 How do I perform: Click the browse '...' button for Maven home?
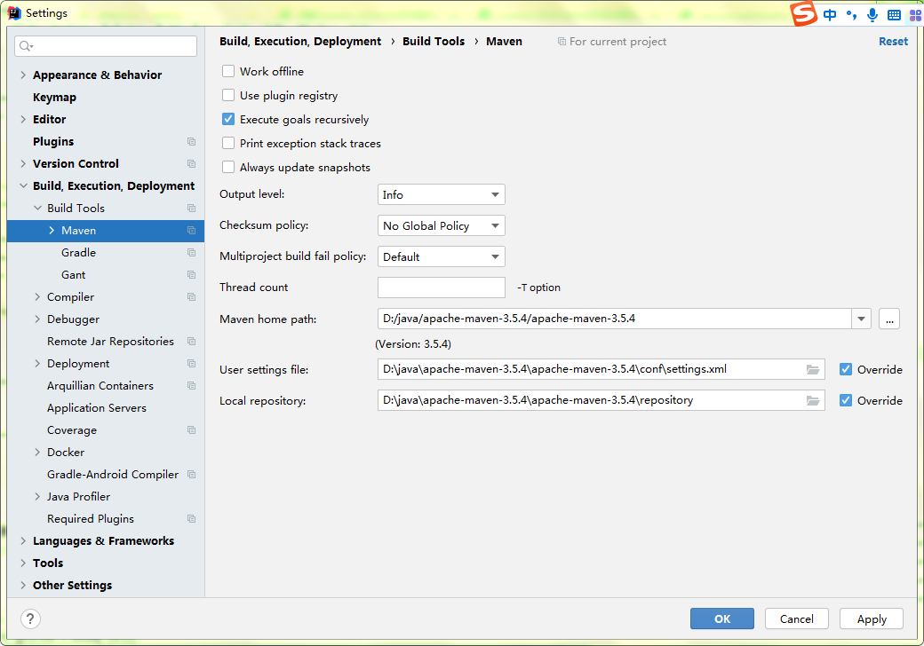(x=889, y=319)
